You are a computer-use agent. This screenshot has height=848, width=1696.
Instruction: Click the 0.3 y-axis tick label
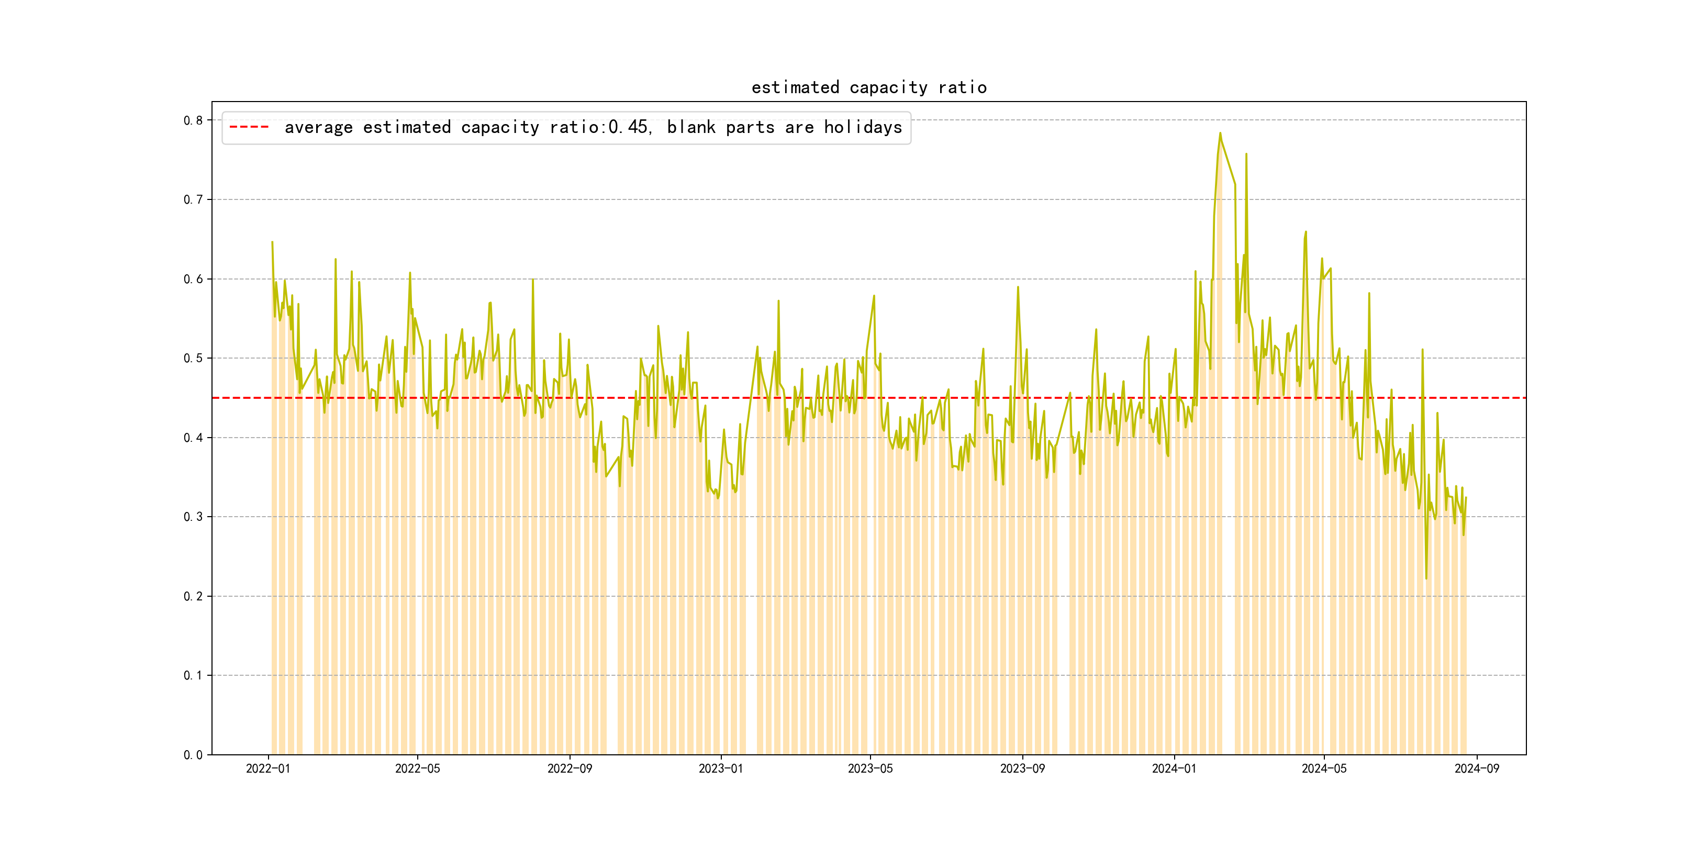(x=193, y=517)
